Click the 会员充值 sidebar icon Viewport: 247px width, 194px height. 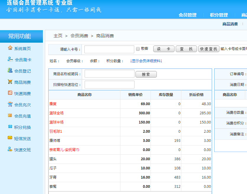10,116
